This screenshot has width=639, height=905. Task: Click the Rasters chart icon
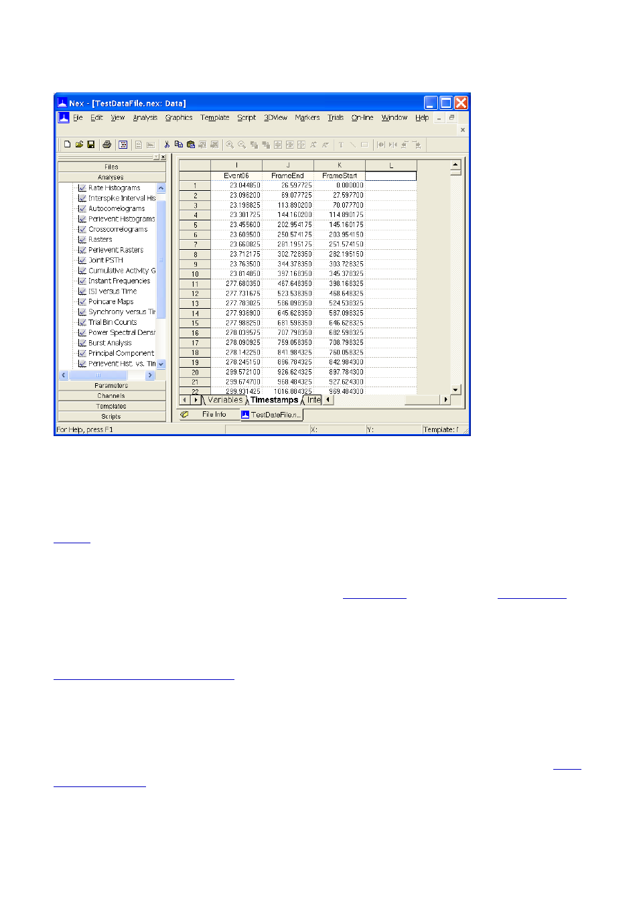(82, 239)
